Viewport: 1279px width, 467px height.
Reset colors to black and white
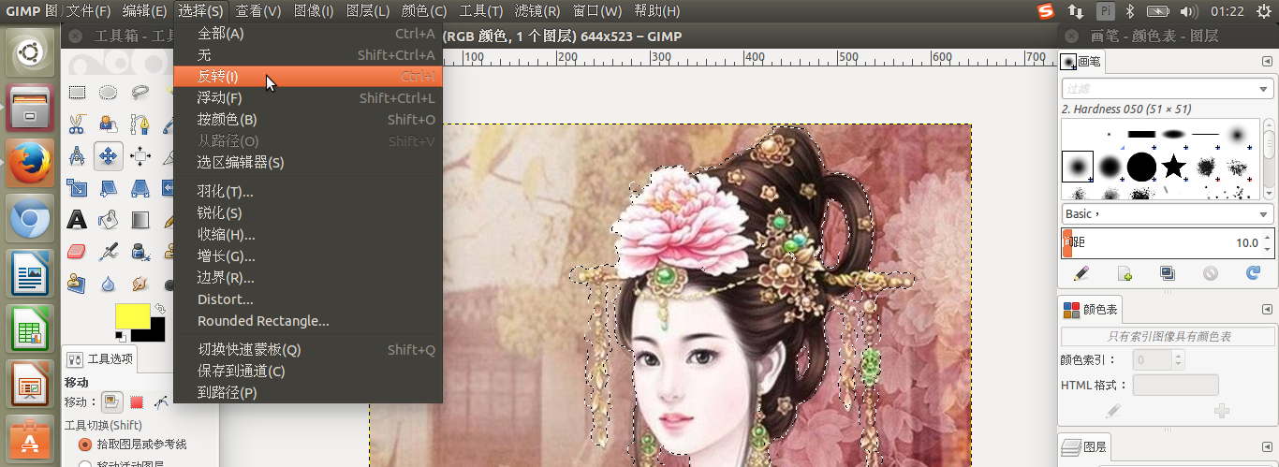click(121, 336)
